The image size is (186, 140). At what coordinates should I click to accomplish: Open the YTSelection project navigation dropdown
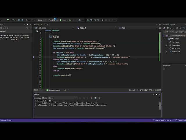[x=54, y=28]
